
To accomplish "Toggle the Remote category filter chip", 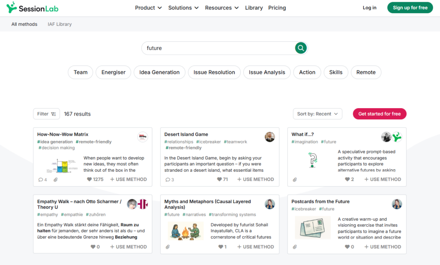I will [x=366, y=72].
